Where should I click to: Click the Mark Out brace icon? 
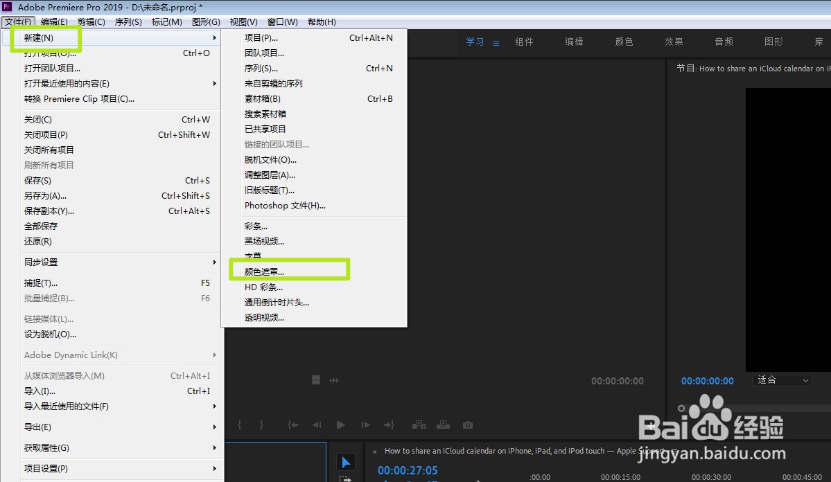261,425
